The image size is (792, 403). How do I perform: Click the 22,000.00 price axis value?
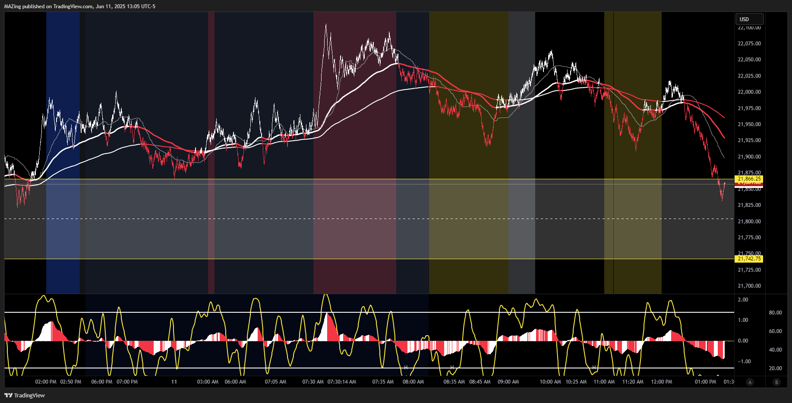[x=749, y=92]
